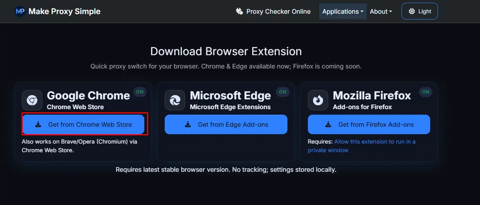Click the Proxy Checker Online icon
This screenshot has height=205, width=480.
pos(239,11)
